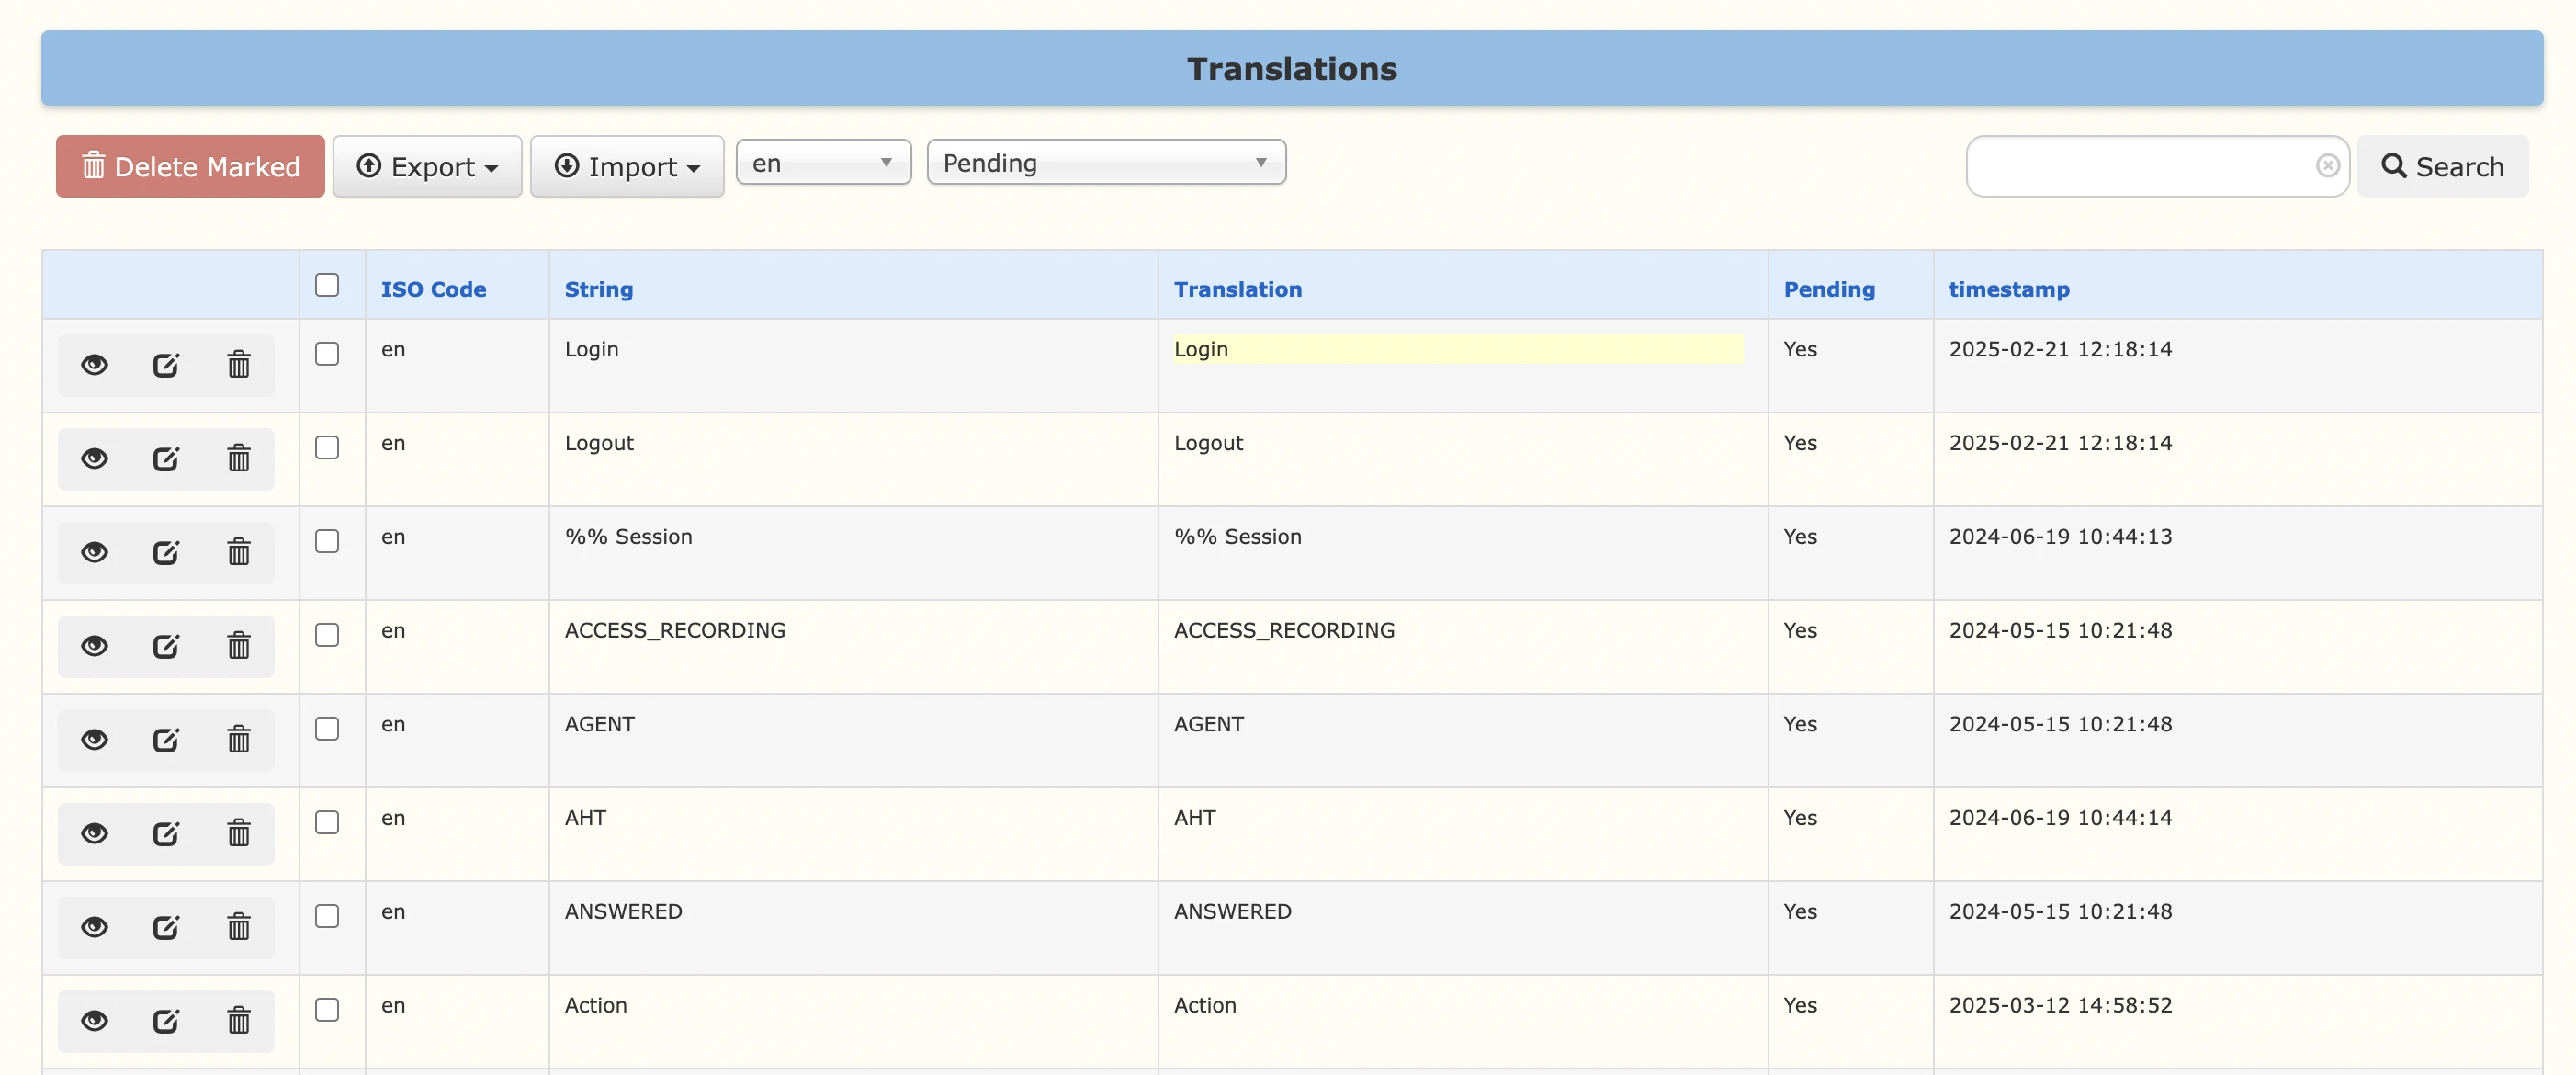
Task: Open the Export dropdown menu
Action: 427,166
